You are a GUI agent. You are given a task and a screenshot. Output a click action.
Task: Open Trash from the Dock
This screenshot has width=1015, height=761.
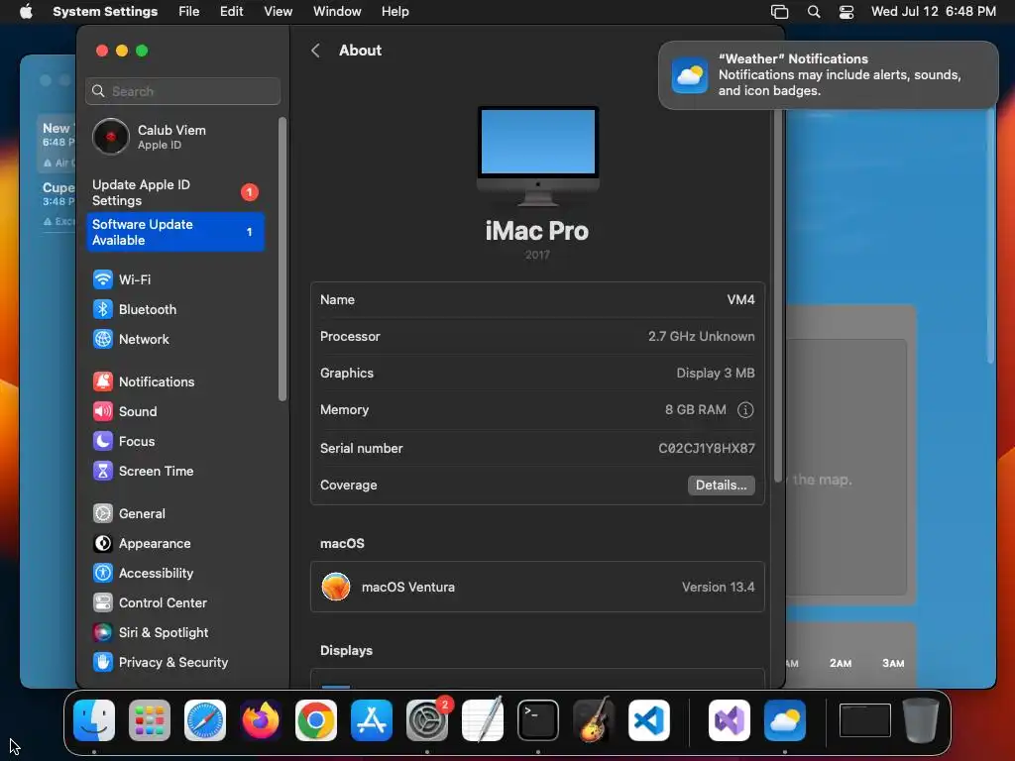921,720
